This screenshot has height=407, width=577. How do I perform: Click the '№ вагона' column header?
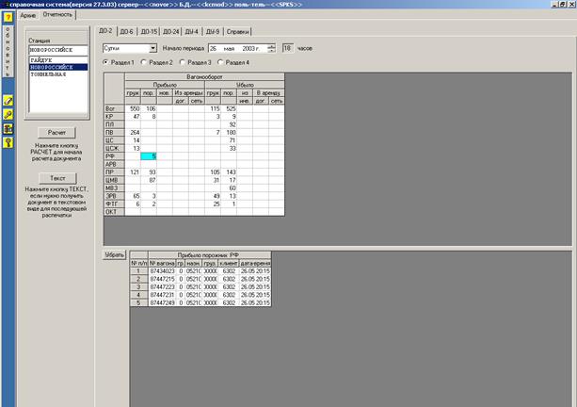tap(162, 264)
